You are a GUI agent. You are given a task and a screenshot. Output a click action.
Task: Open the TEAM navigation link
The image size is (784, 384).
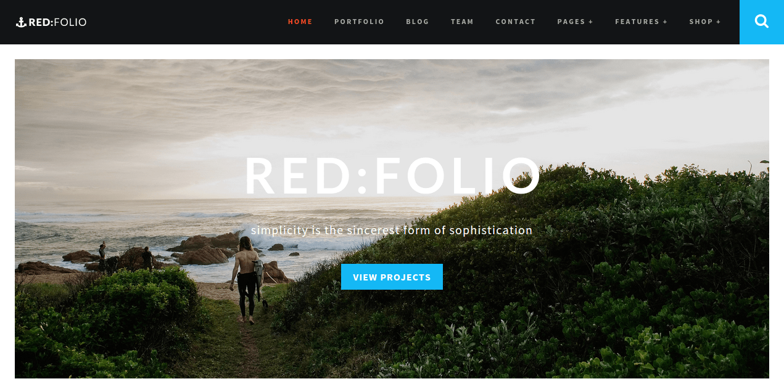(462, 22)
